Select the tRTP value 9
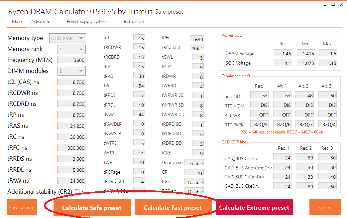The height and width of the screenshot is (218, 347). click(198, 67)
